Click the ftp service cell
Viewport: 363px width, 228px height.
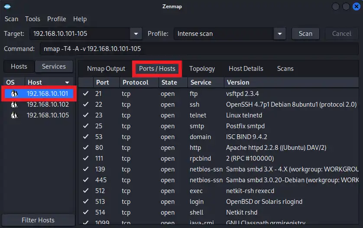click(194, 93)
